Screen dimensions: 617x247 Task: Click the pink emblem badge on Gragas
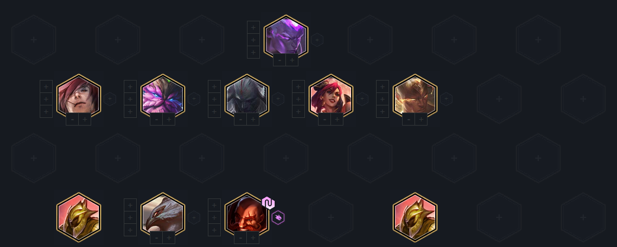pos(268,203)
